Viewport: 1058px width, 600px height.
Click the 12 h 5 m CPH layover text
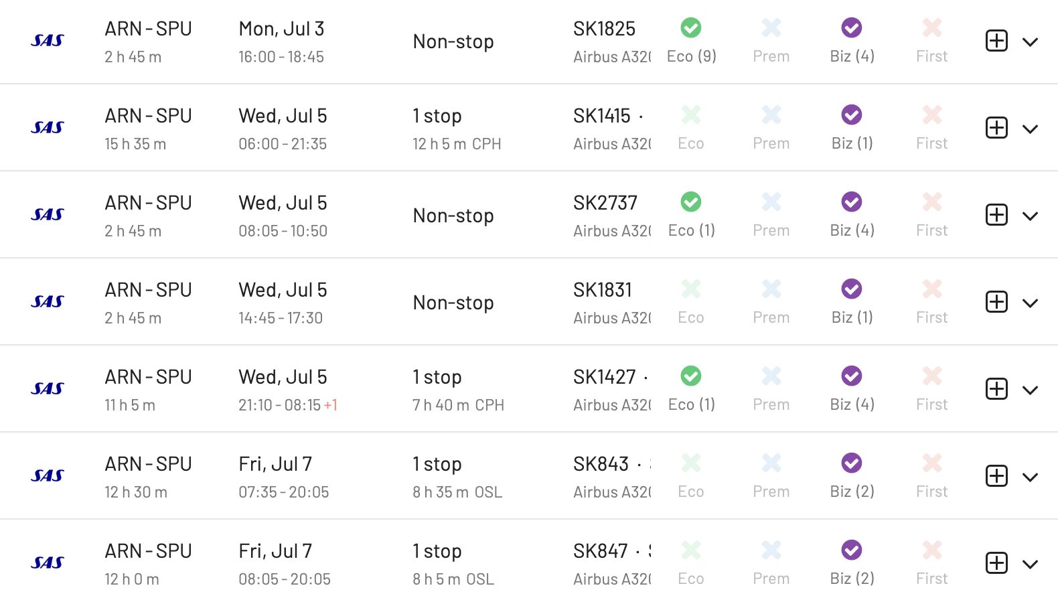coord(457,144)
